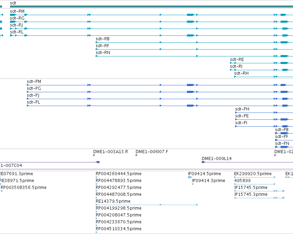
Task: Click the sdt-PL protein label
Action: (x=33, y=103)
